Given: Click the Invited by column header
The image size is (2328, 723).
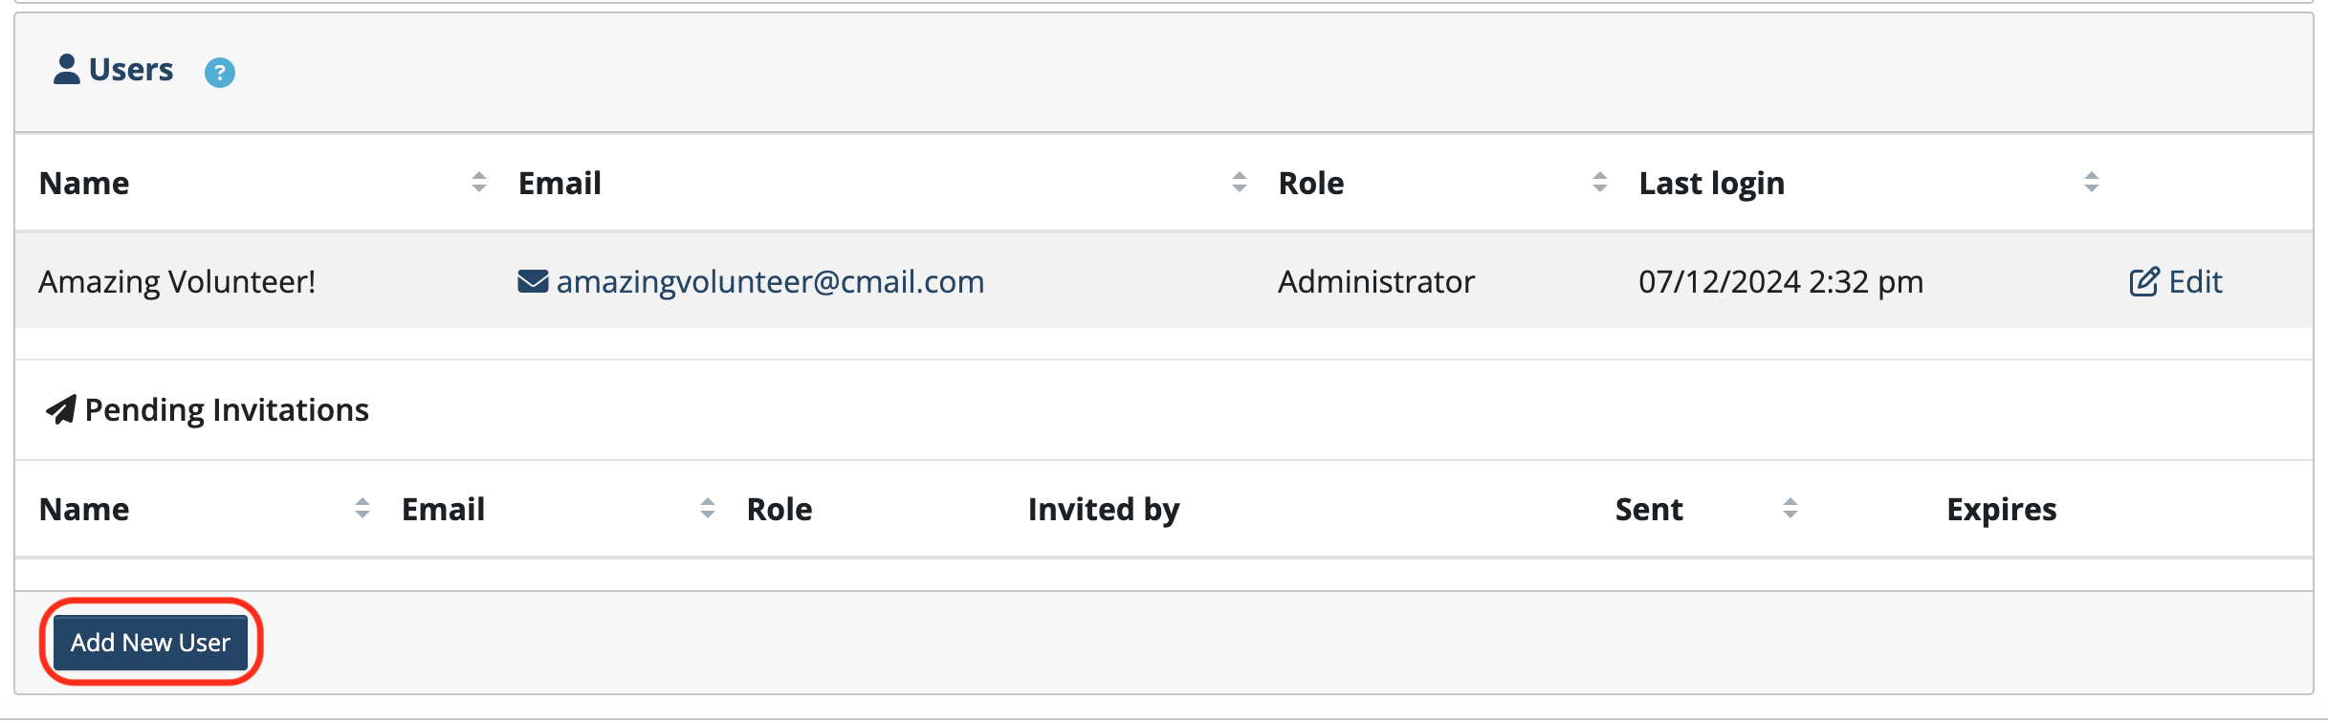Looking at the screenshot, I should pos(1104,509).
